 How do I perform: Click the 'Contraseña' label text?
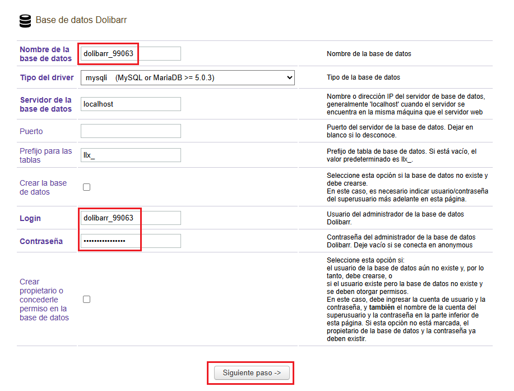[x=41, y=241]
